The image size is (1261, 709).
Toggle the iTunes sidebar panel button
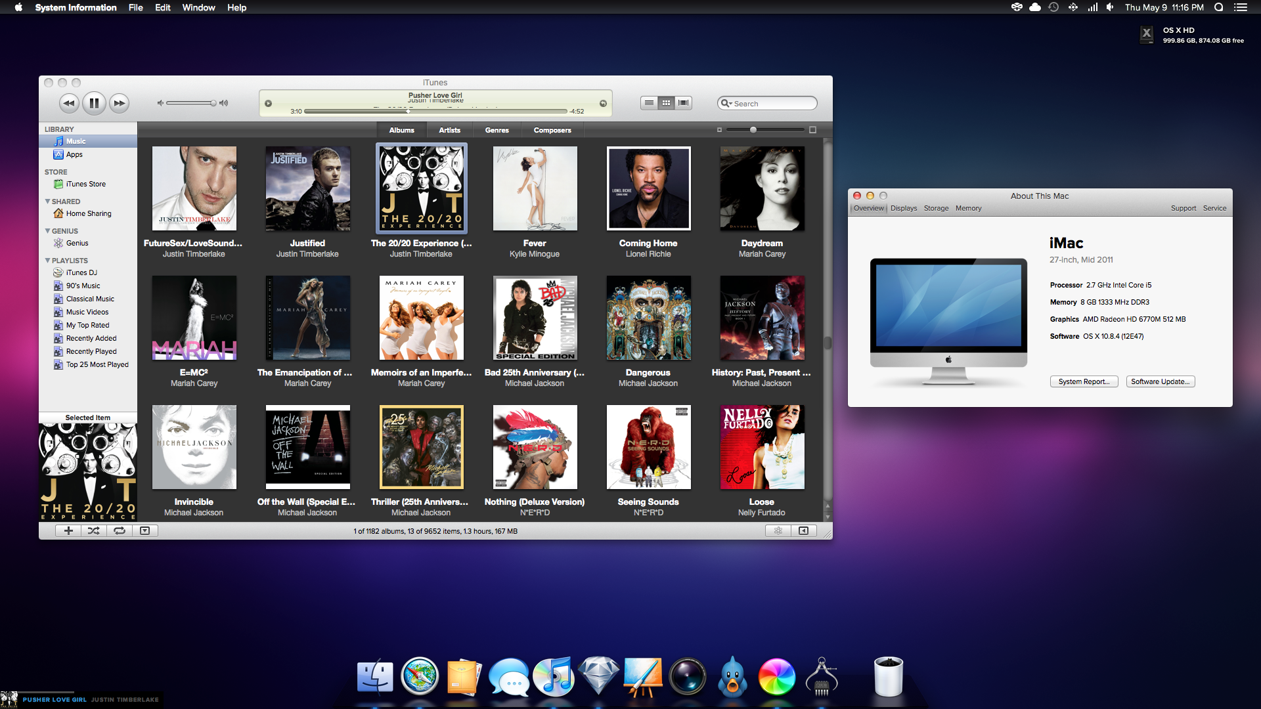[x=804, y=530]
